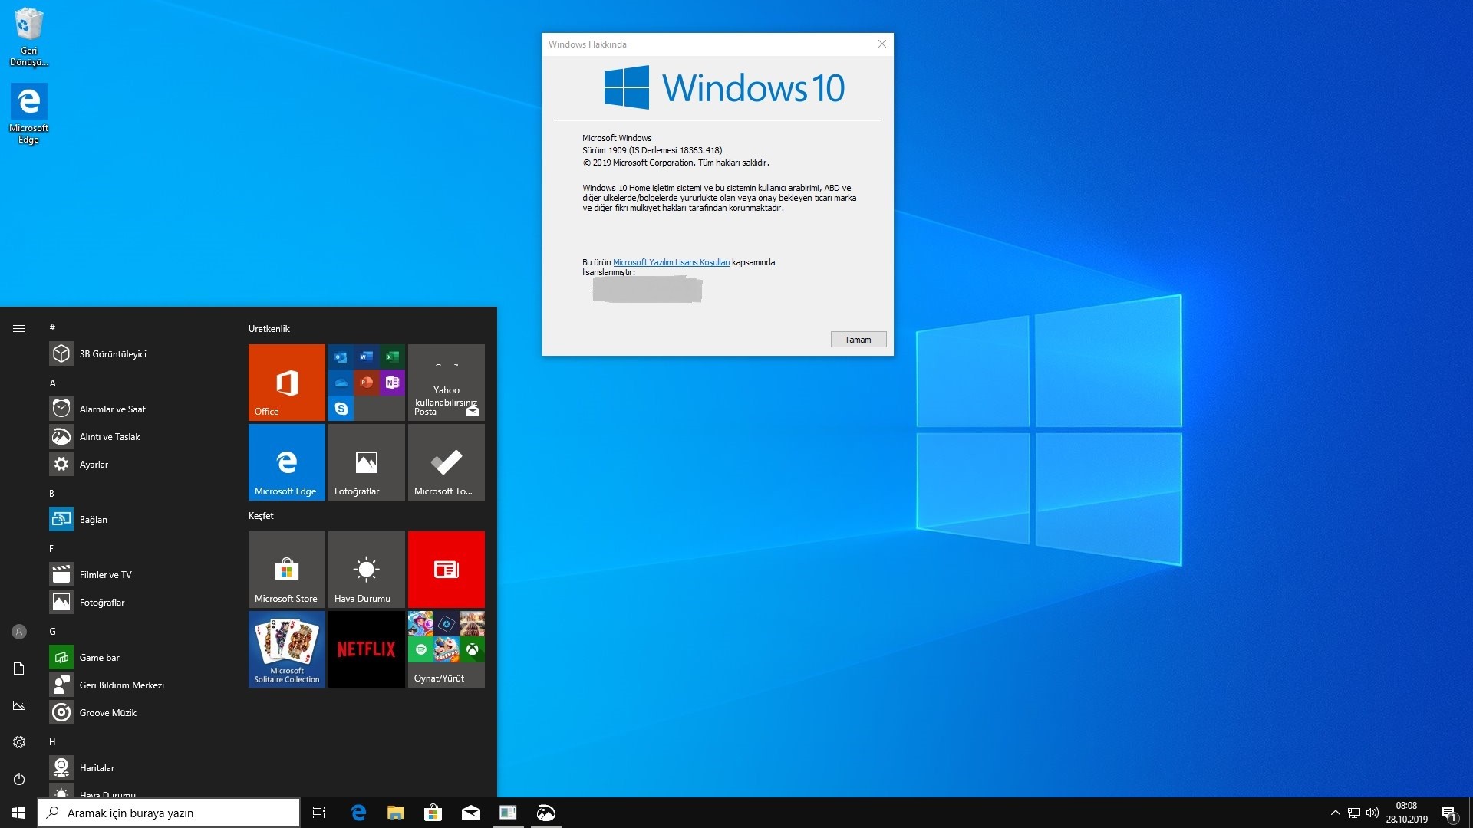Open the Yahoo Posta mail tile
The image size is (1473, 828).
tap(447, 383)
